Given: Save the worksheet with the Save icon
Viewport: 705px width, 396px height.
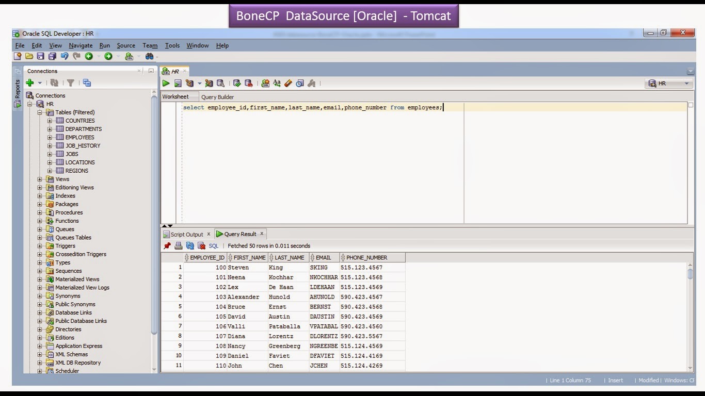Looking at the screenshot, I should (41, 56).
